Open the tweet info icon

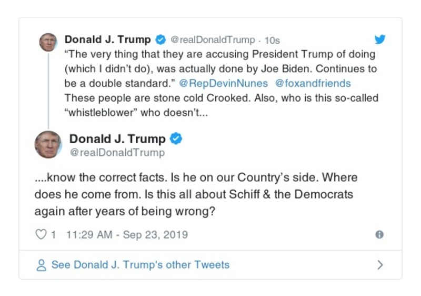pos(379,235)
